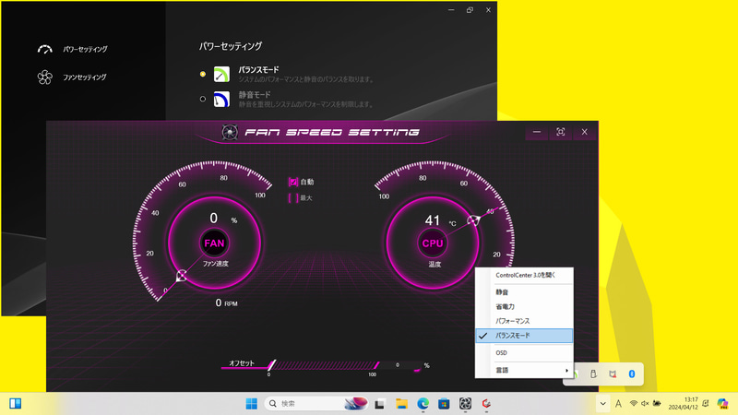The width and height of the screenshot is (738, 415).
Task: Choose ControlCenter 3.0を開く from tray menu
Action: pos(524,275)
